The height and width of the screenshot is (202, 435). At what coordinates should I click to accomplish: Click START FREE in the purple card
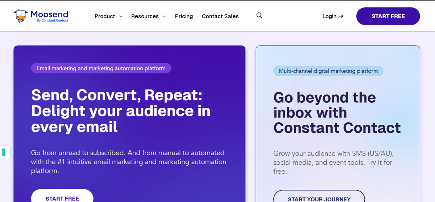coord(62,196)
